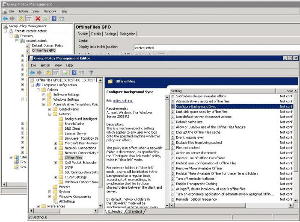
Task: Select OfflineFiles GPO in the Group Policy Management tree
Action: (x=44, y=50)
